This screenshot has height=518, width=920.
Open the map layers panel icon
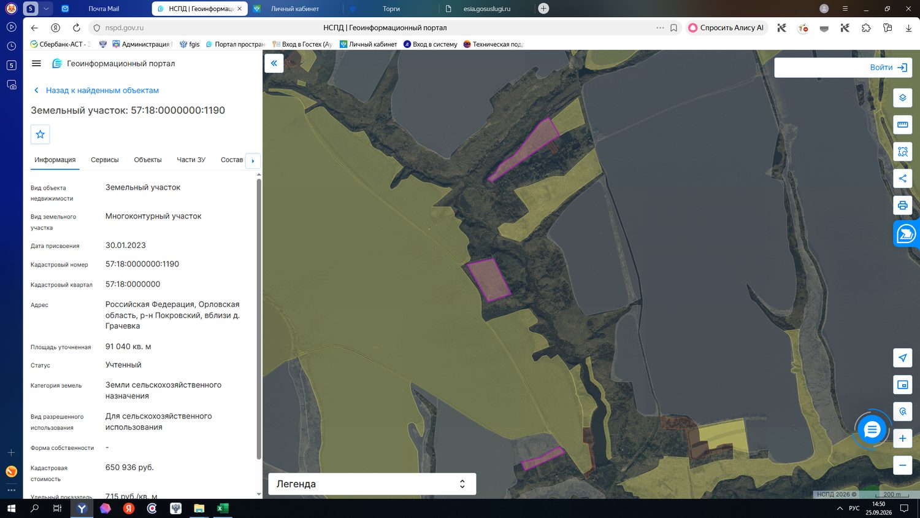tap(902, 98)
